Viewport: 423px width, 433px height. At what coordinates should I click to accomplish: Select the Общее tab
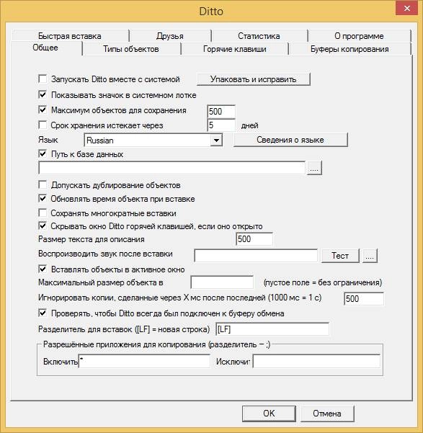point(45,48)
